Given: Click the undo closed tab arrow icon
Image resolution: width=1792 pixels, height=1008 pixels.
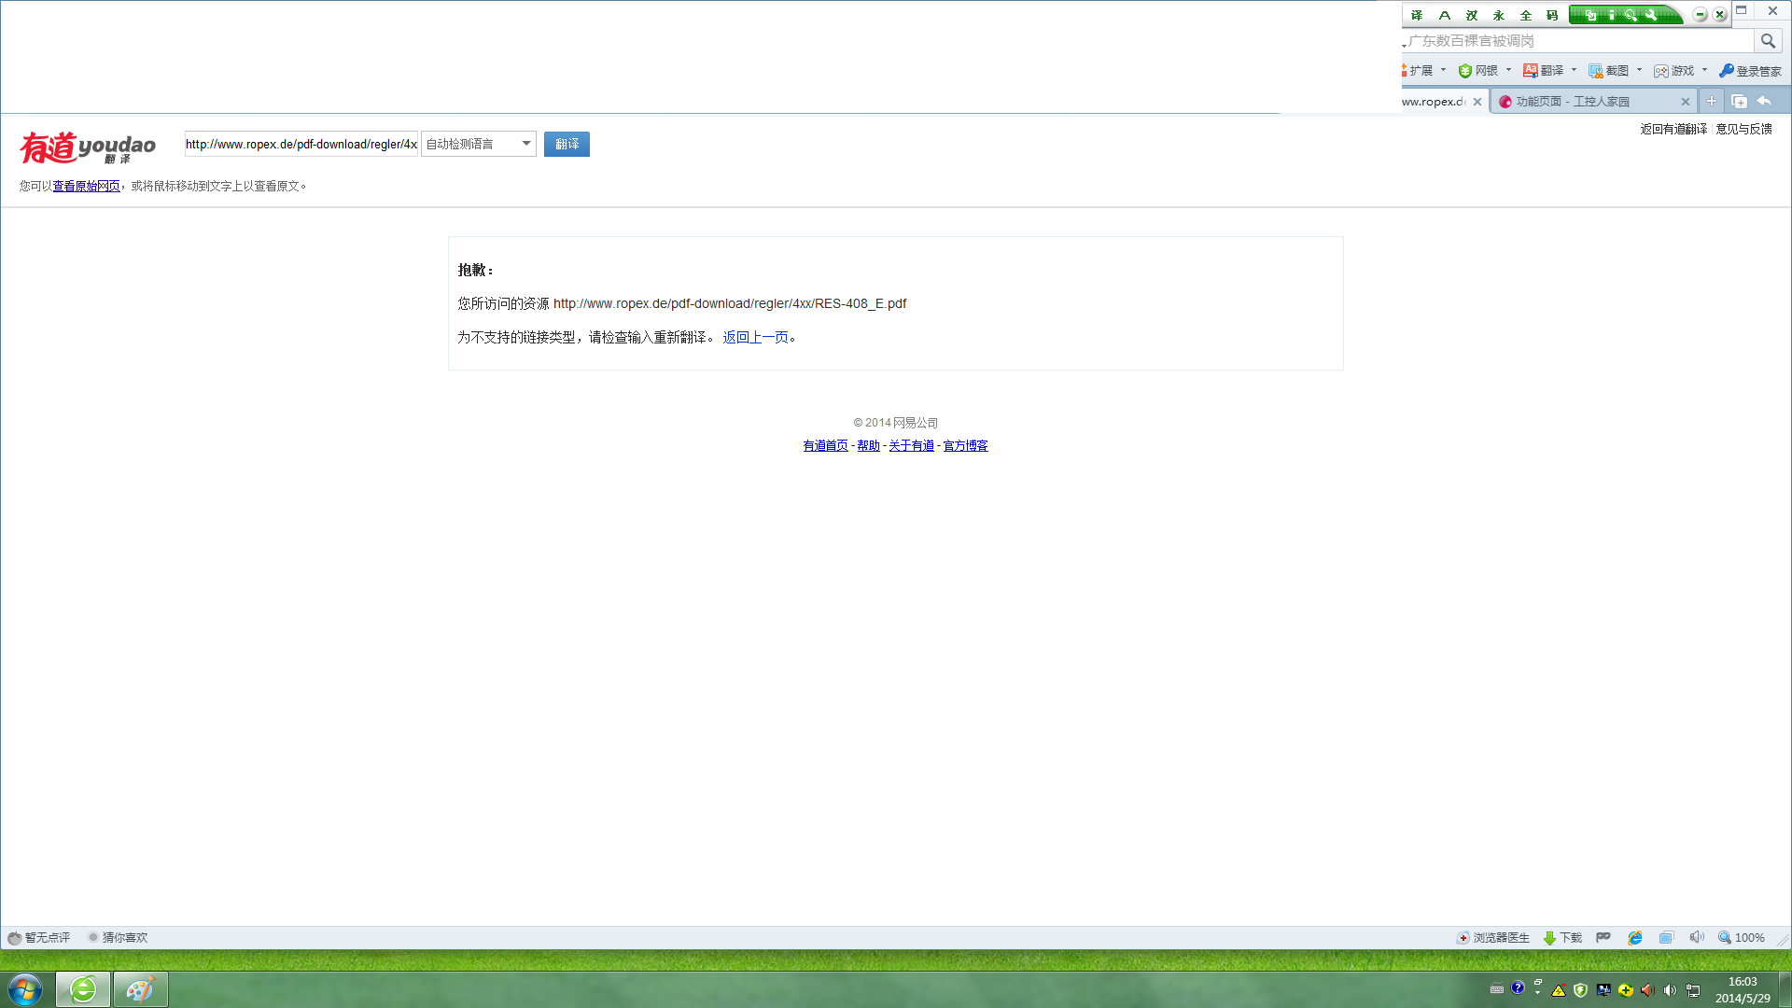Looking at the screenshot, I should pyautogui.click(x=1764, y=102).
